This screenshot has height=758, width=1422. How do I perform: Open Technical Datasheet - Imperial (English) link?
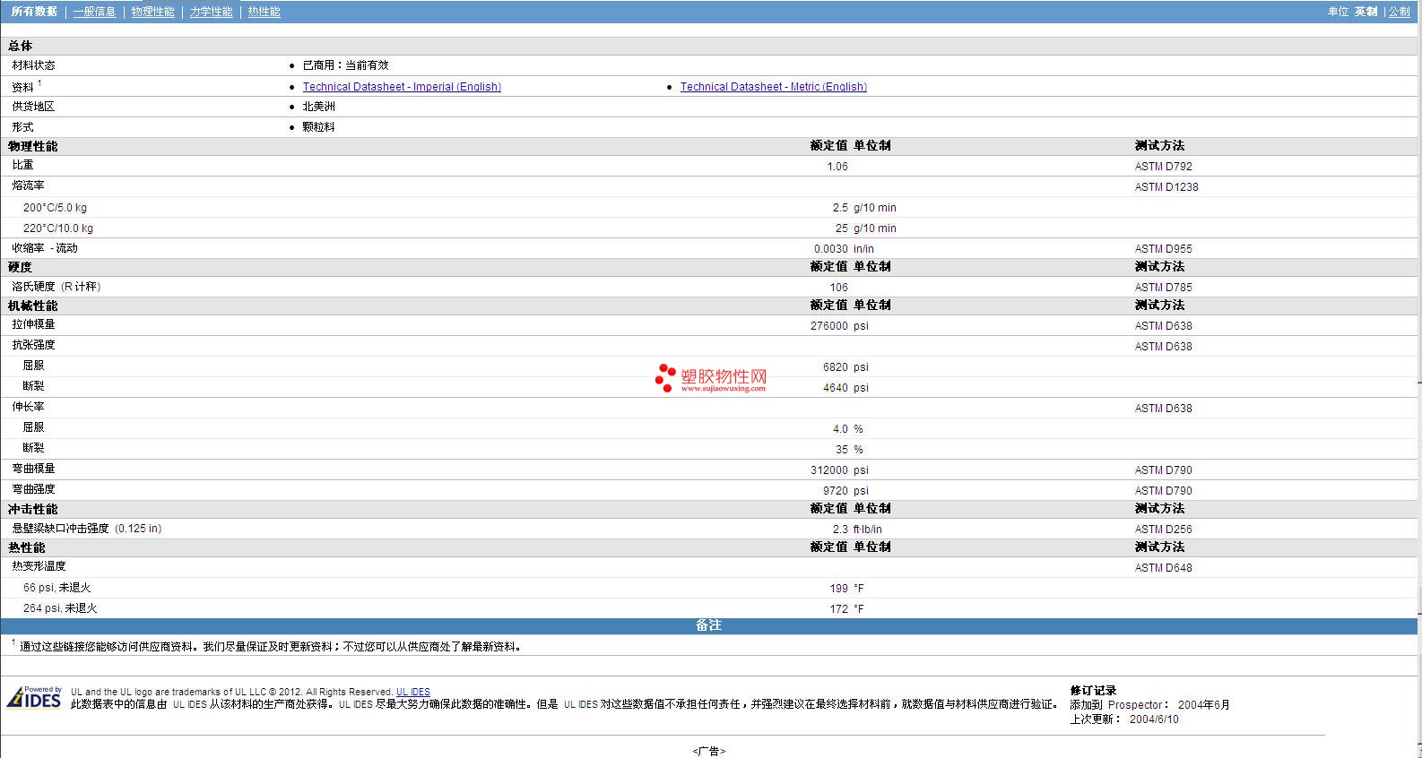click(x=402, y=87)
